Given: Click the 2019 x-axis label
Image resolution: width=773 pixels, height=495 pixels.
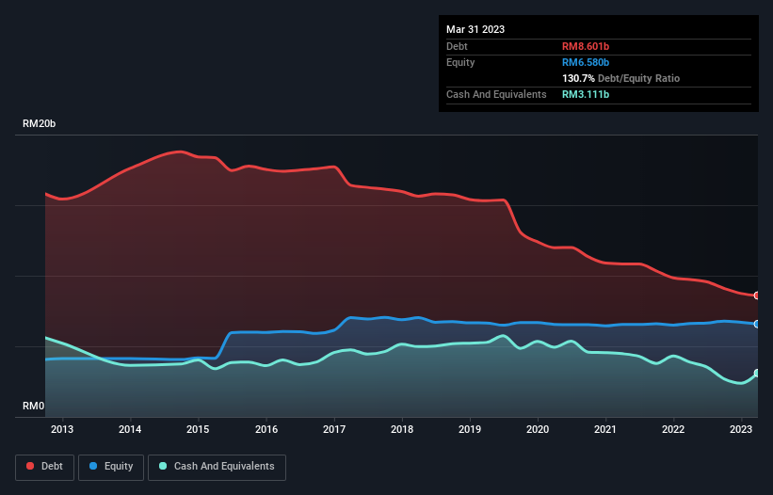Looking at the screenshot, I should [469, 429].
